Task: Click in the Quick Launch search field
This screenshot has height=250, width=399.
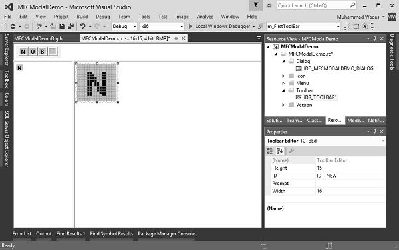Action: click(313, 5)
